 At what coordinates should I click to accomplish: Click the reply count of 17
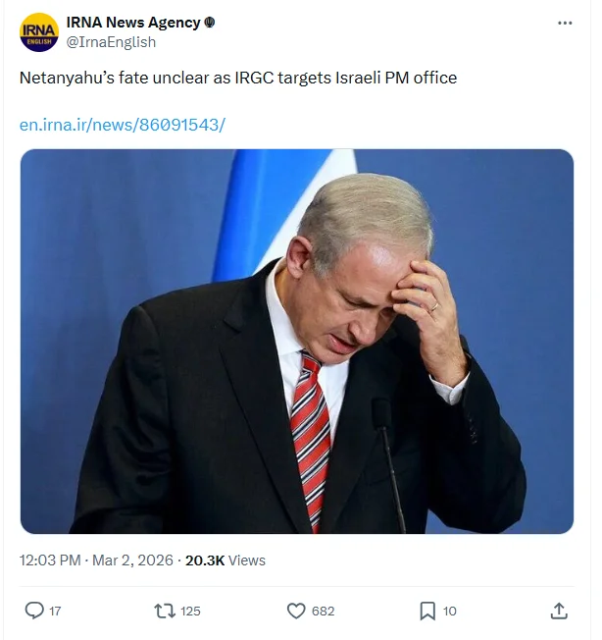[55, 611]
